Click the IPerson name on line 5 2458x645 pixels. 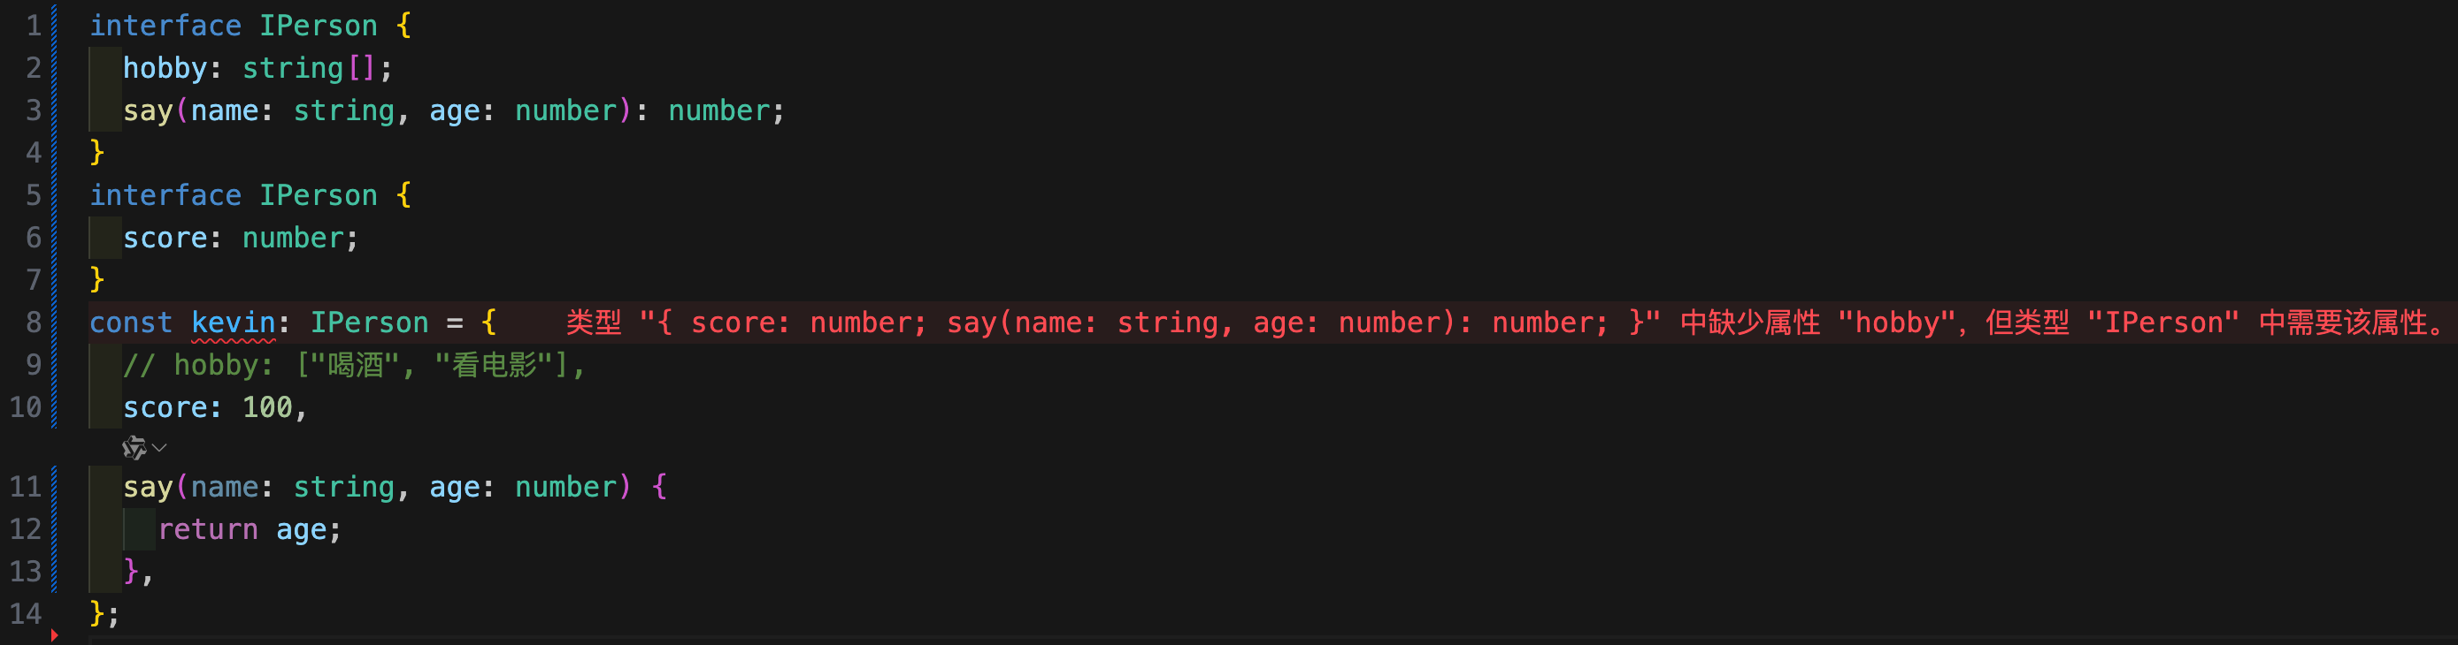tap(319, 195)
